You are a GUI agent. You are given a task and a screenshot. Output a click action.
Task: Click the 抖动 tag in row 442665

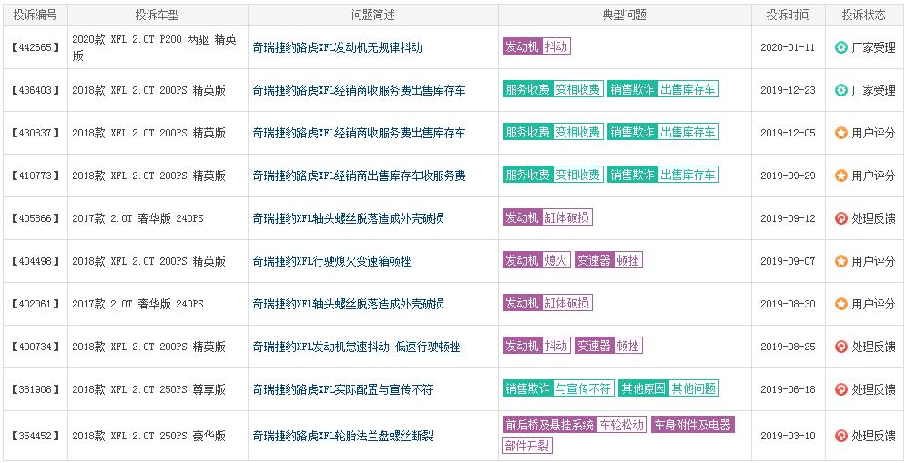point(555,46)
